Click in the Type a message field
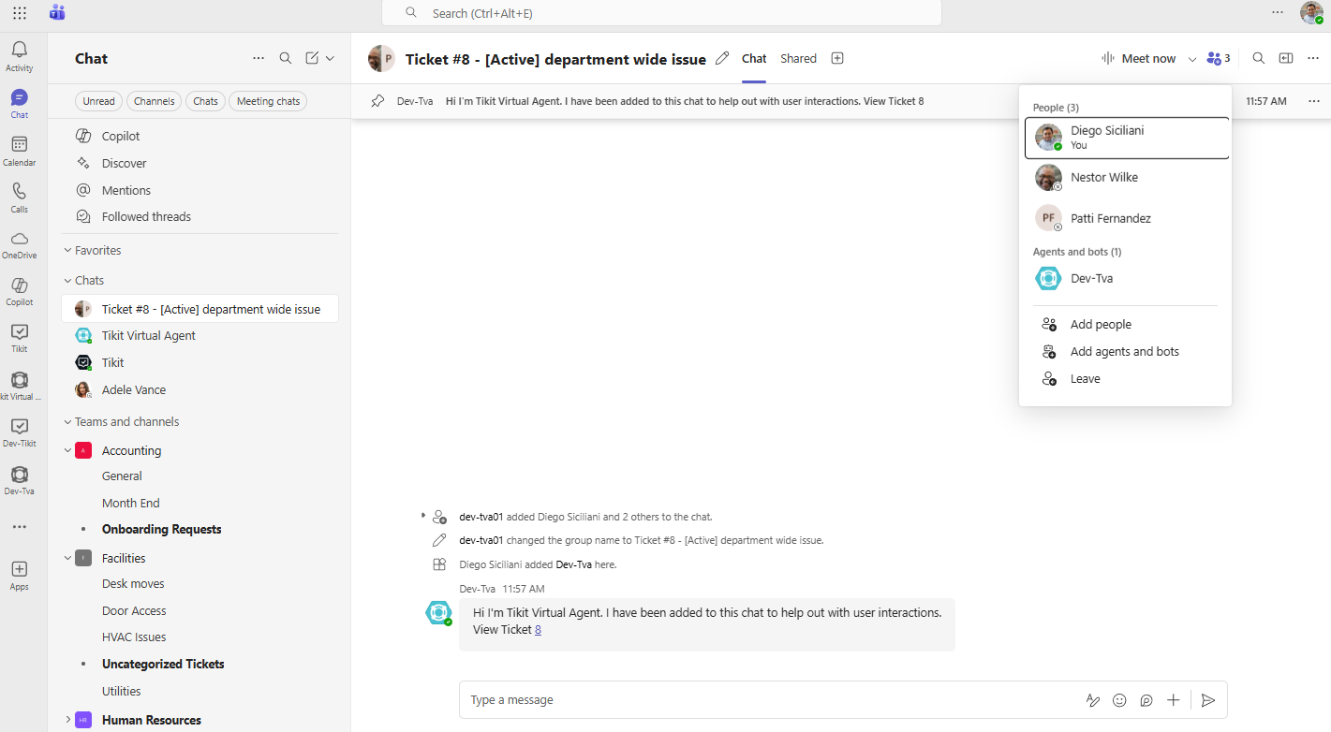1331x732 pixels. point(749,700)
